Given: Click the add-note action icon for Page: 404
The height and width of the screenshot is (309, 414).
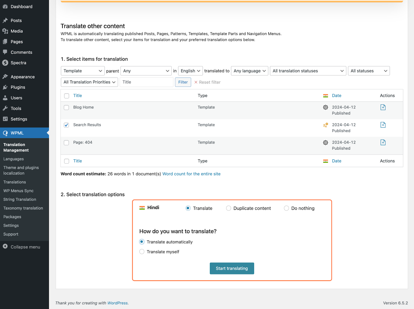Looking at the screenshot, I should [383, 142].
